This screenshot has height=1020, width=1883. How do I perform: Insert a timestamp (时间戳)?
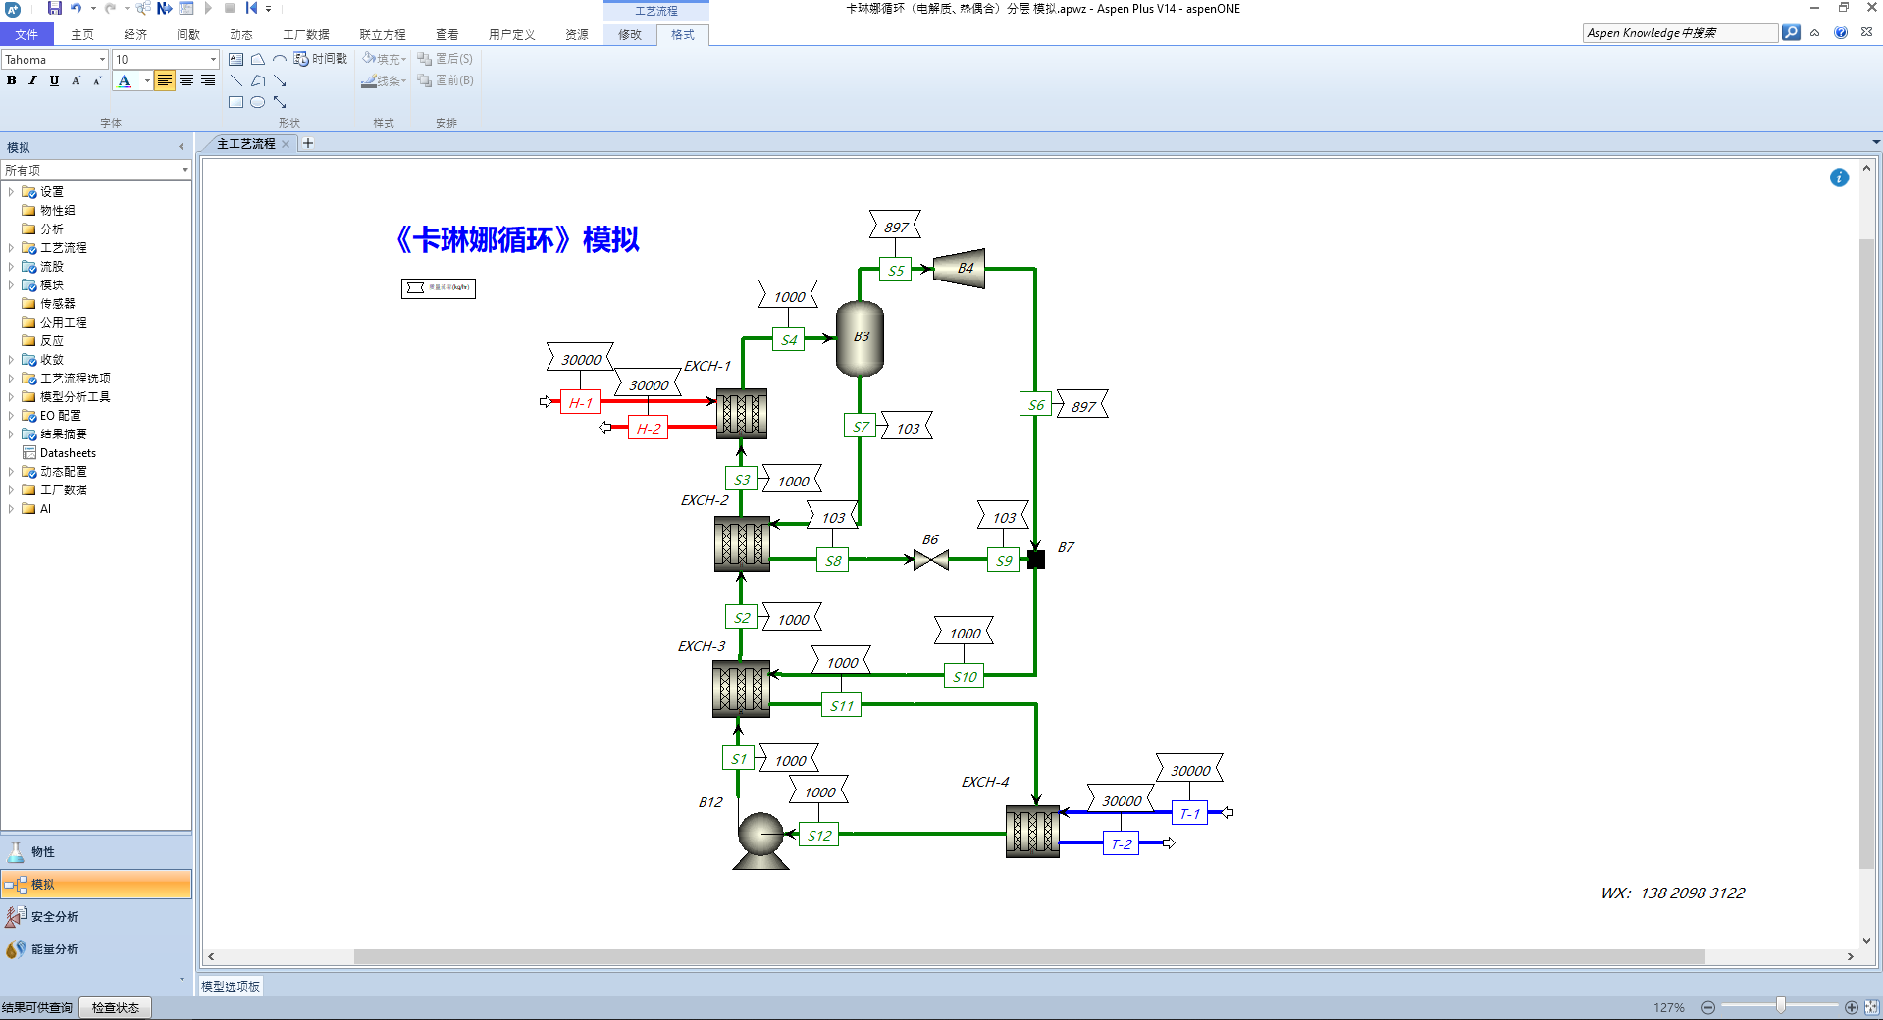click(x=321, y=59)
